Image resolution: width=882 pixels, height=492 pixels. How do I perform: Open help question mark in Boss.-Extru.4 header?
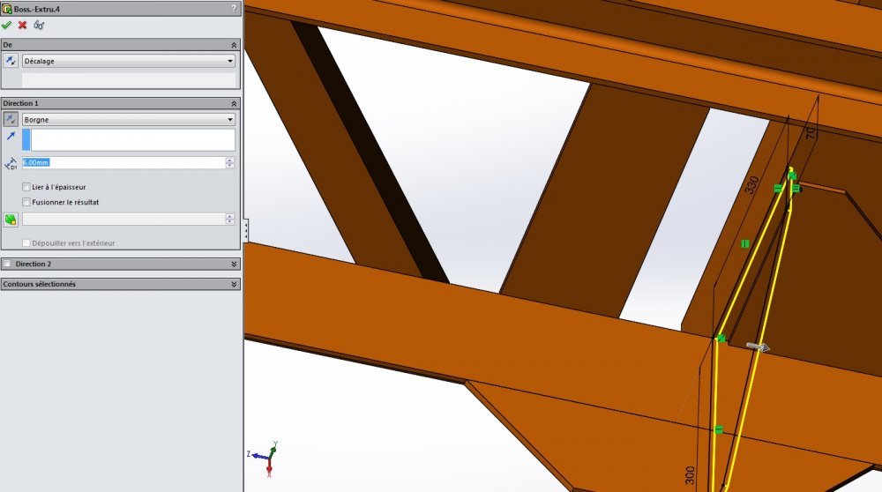point(234,9)
